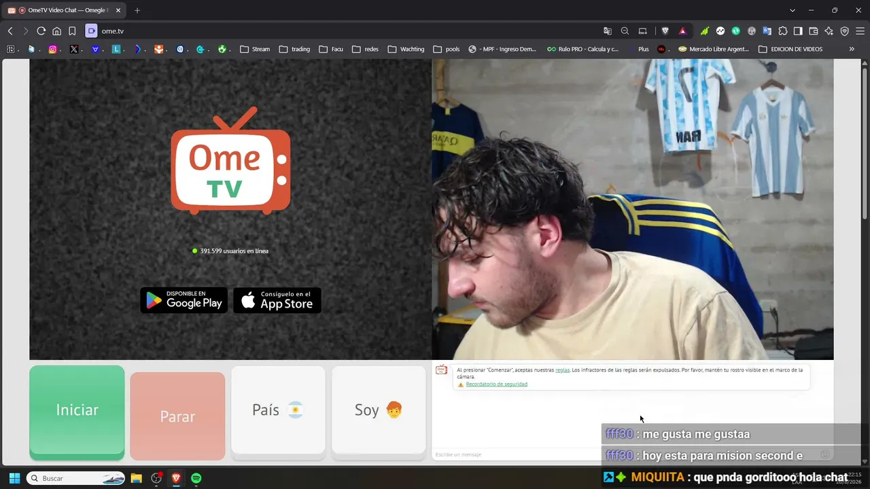
Task: Show more bookmarks via the chevron
Action: (852, 49)
